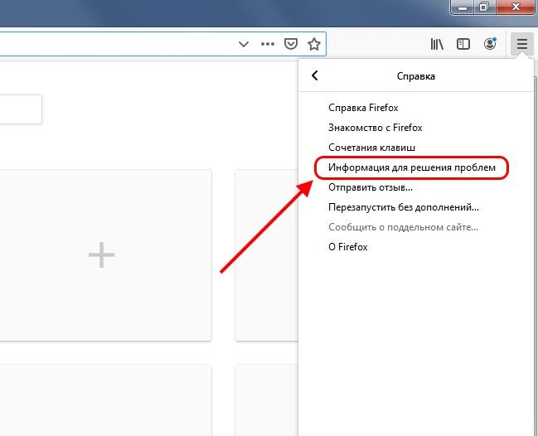Click the search box on new tab page
Image resolution: width=538 pixels, height=436 pixels.
[x=21, y=109]
